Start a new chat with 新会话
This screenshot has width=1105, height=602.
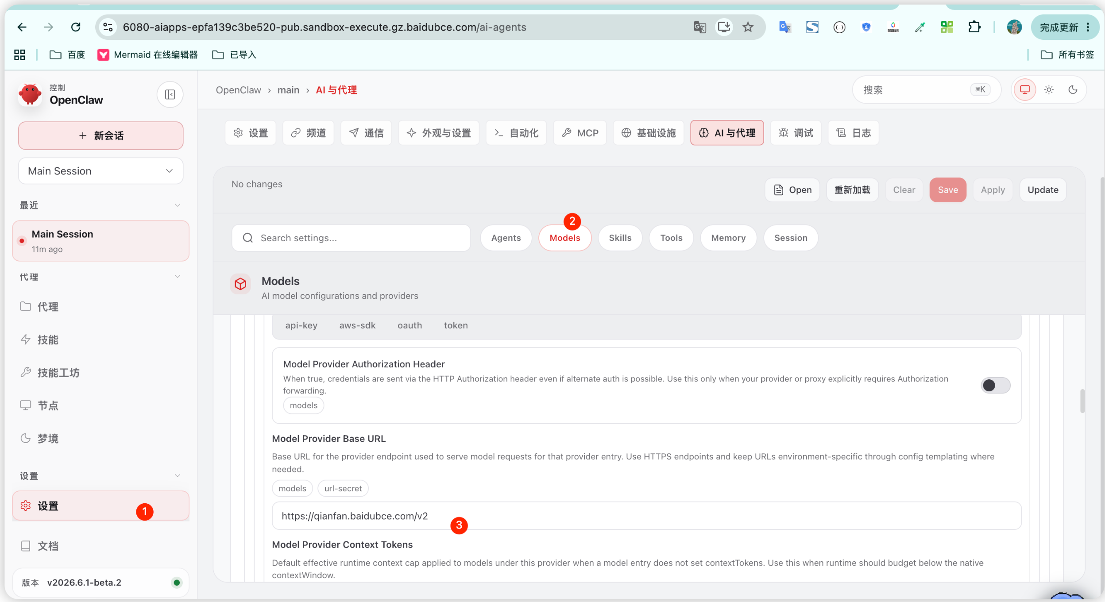coord(101,135)
